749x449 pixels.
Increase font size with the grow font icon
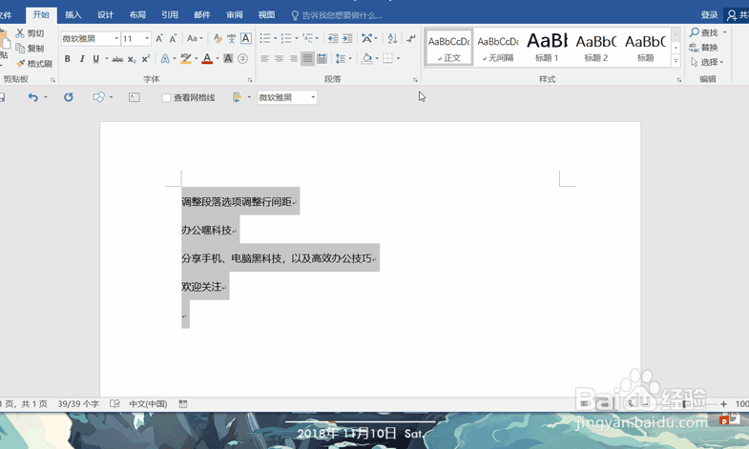pos(159,39)
